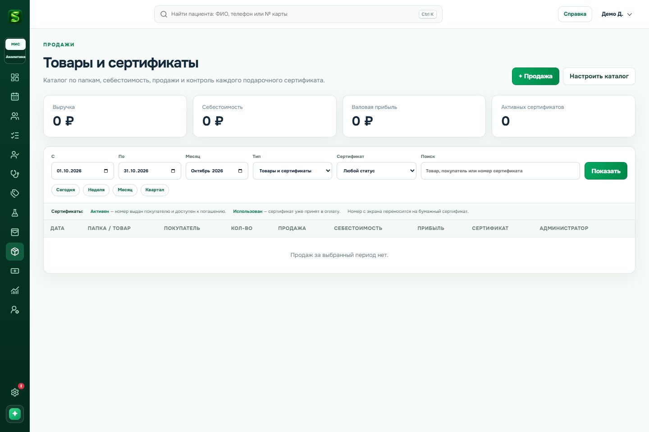Click the АДМИНИСТРАТОР column header
The height and width of the screenshot is (432, 649).
coord(564,228)
